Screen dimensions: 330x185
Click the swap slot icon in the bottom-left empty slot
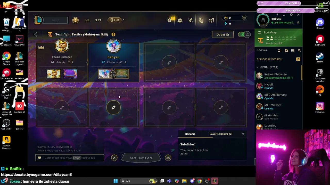point(62,107)
